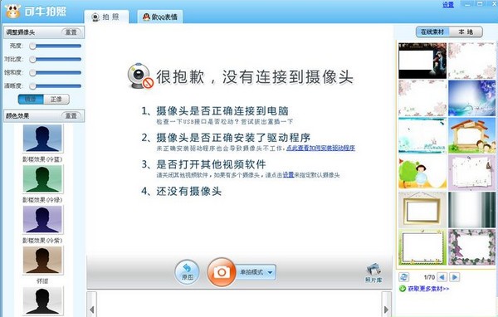This screenshot has width=498, height=317.
Task: Select the 镜像 mirror mode toggle
Action: [31, 99]
